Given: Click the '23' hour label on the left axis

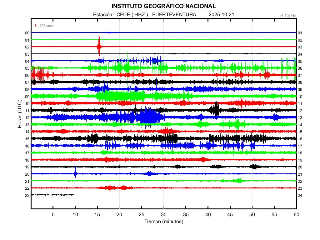Looking at the screenshot, I should tap(27, 195).
